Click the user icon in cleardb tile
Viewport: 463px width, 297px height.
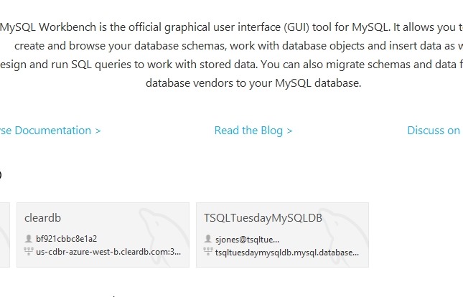(x=29, y=238)
